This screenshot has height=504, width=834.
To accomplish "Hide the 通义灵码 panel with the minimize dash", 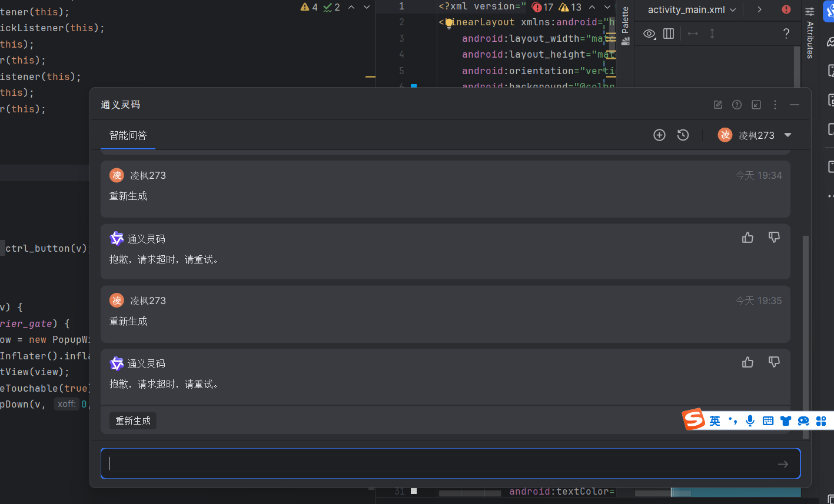I will [795, 105].
